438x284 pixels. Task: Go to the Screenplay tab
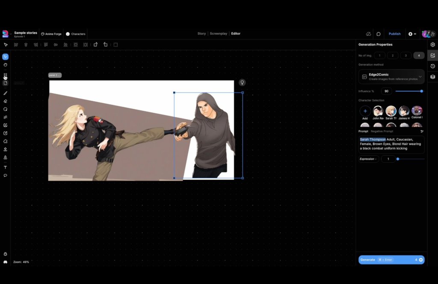click(218, 34)
